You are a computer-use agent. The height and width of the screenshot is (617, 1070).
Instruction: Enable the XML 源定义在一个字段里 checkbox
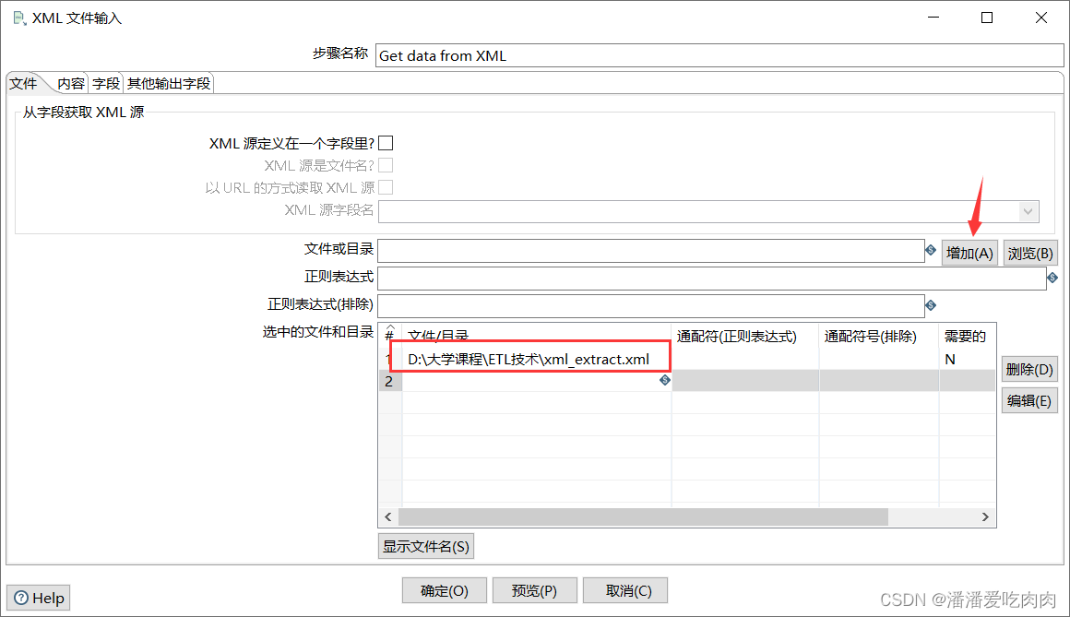click(x=386, y=142)
